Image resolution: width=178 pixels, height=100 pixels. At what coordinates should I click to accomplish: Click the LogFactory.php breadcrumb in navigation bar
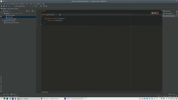[x=13, y=9]
